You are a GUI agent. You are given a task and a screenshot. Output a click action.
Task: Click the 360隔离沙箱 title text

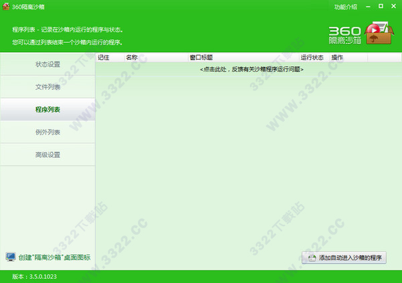(x=28, y=7)
